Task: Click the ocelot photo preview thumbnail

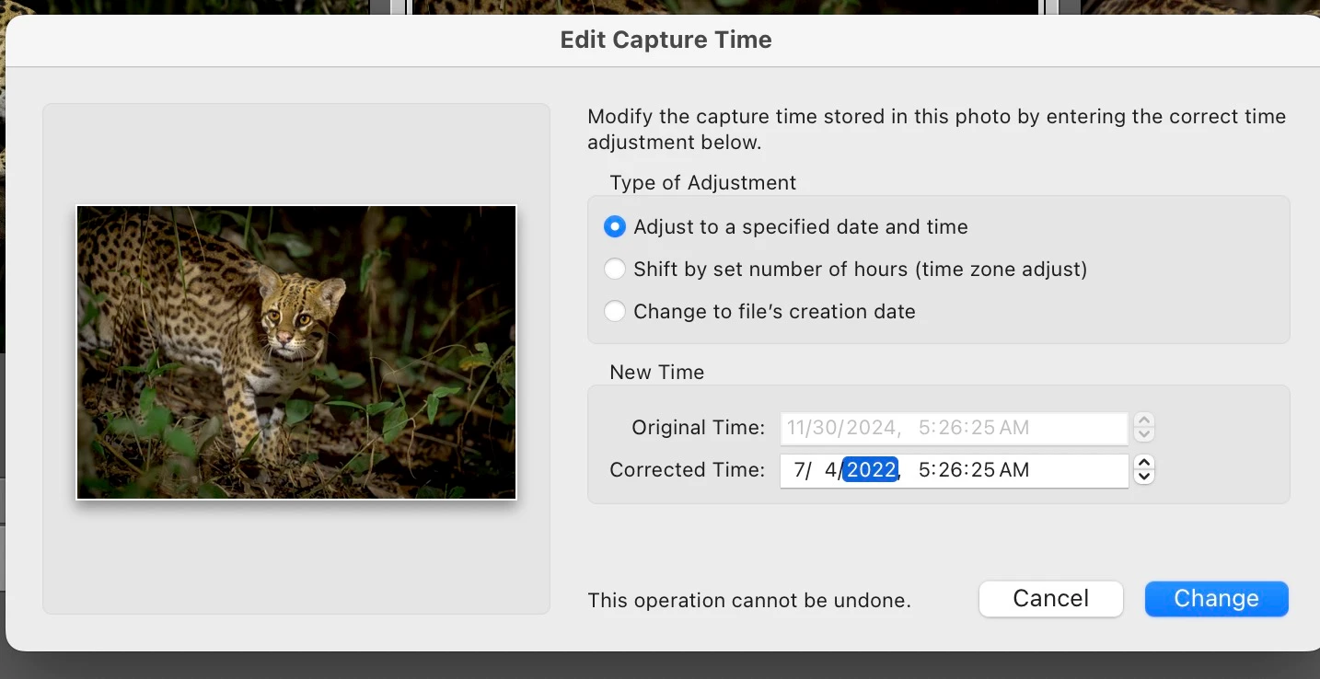Action: (x=296, y=352)
